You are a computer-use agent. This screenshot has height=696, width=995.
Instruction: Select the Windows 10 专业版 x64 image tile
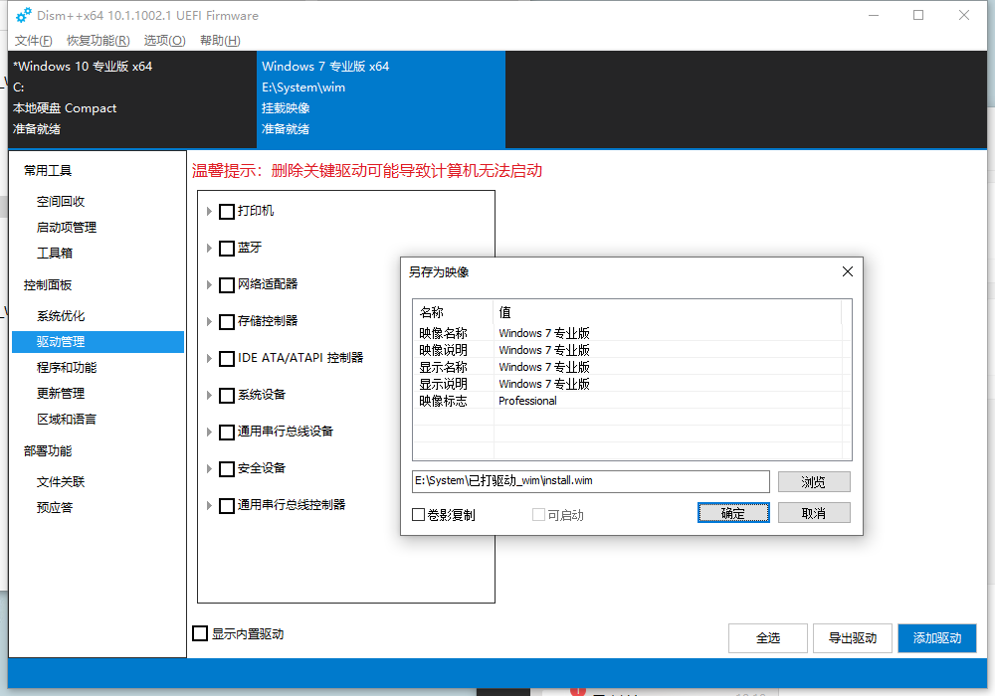coord(132,98)
